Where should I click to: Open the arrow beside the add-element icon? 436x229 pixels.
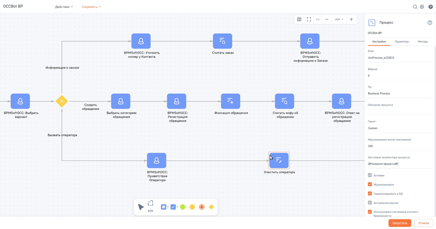click(168, 207)
